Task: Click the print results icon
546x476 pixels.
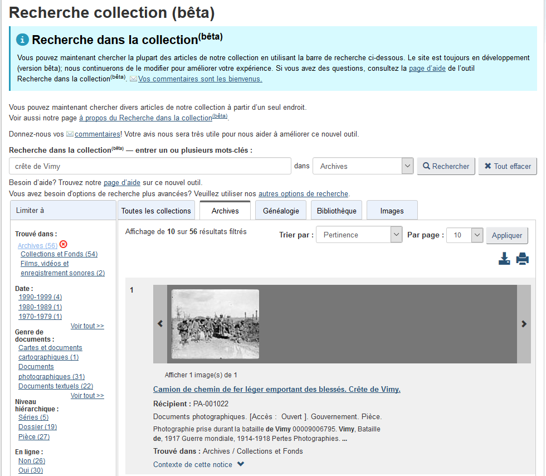Action: click(x=522, y=259)
